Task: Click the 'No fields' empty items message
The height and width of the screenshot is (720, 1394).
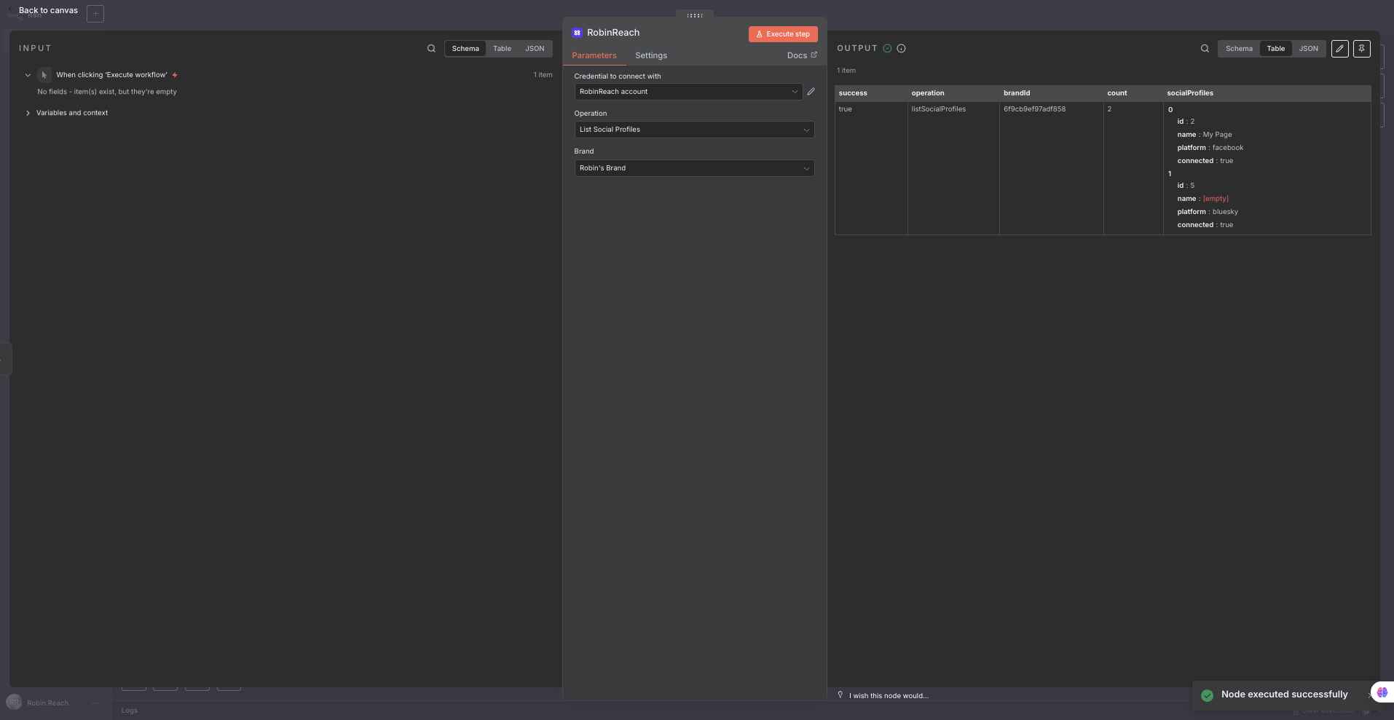Action: click(x=107, y=92)
